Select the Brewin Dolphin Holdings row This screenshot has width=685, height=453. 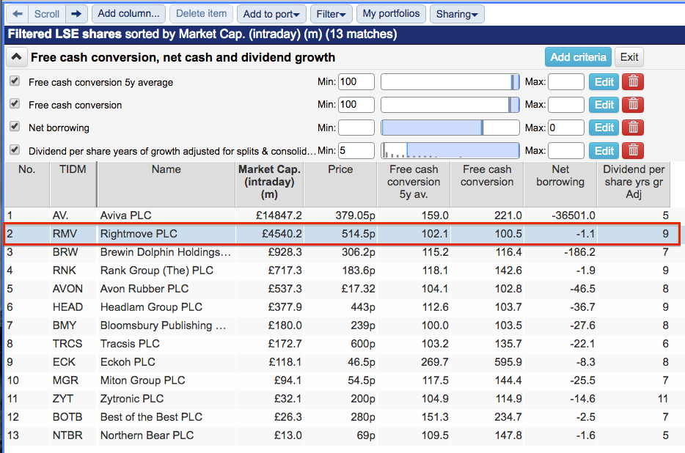(337, 252)
